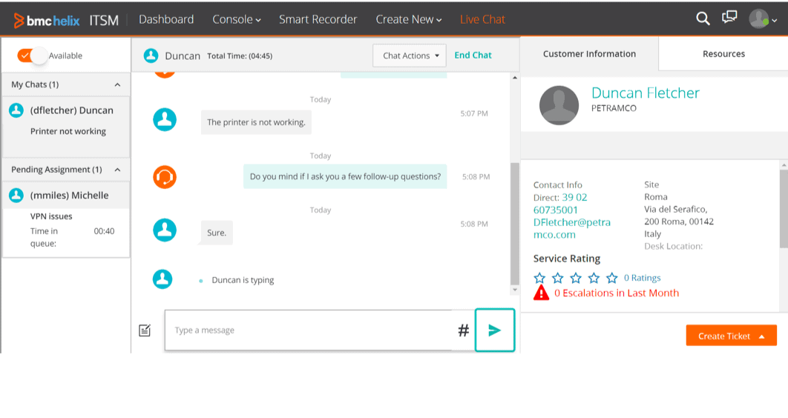Open the notes edit icon beside message box
This screenshot has width=788, height=418.
145,331
